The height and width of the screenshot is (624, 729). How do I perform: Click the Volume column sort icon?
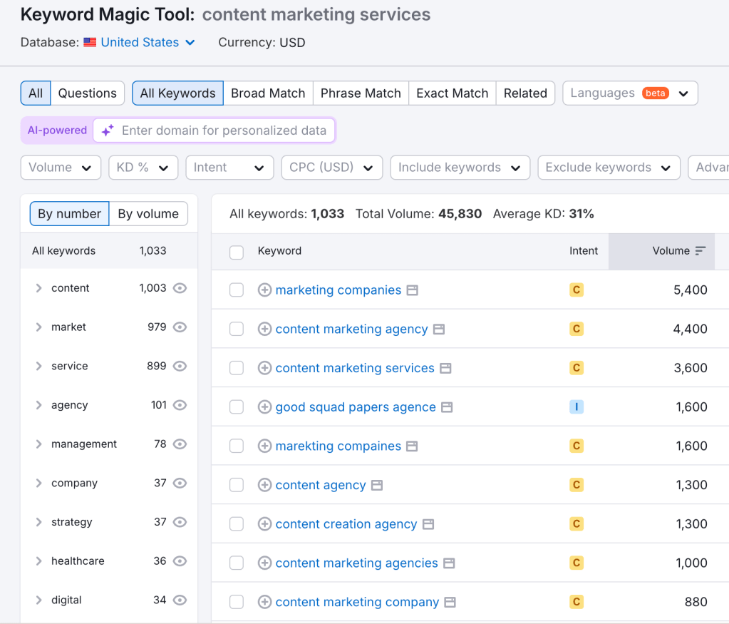[700, 251]
